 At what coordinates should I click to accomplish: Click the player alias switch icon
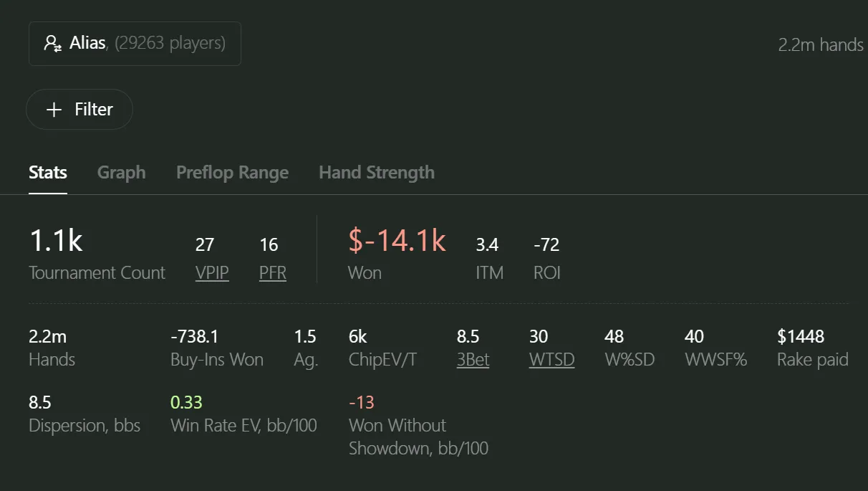point(52,44)
